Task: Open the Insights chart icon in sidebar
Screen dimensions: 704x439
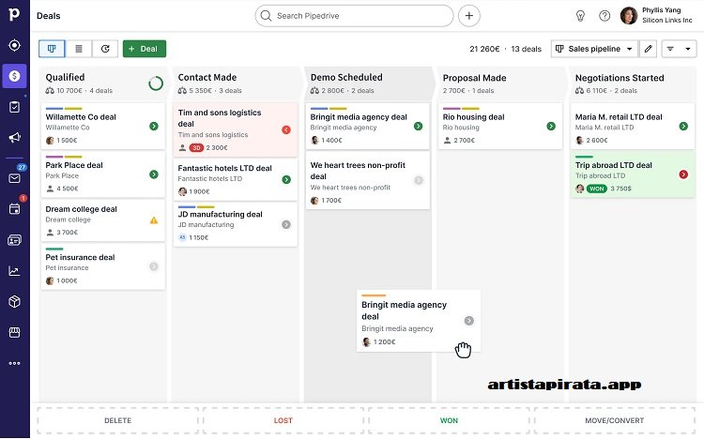Action: click(x=14, y=271)
